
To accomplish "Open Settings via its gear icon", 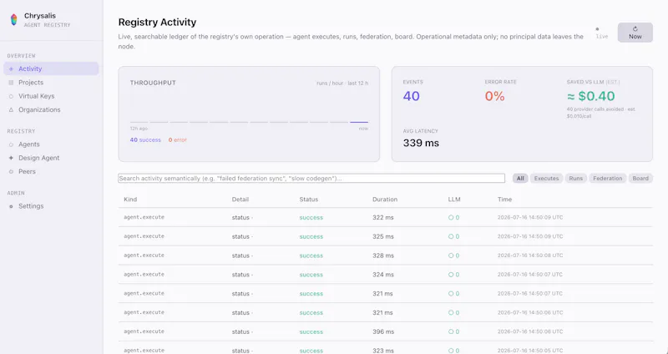I will (x=11, y=206).
